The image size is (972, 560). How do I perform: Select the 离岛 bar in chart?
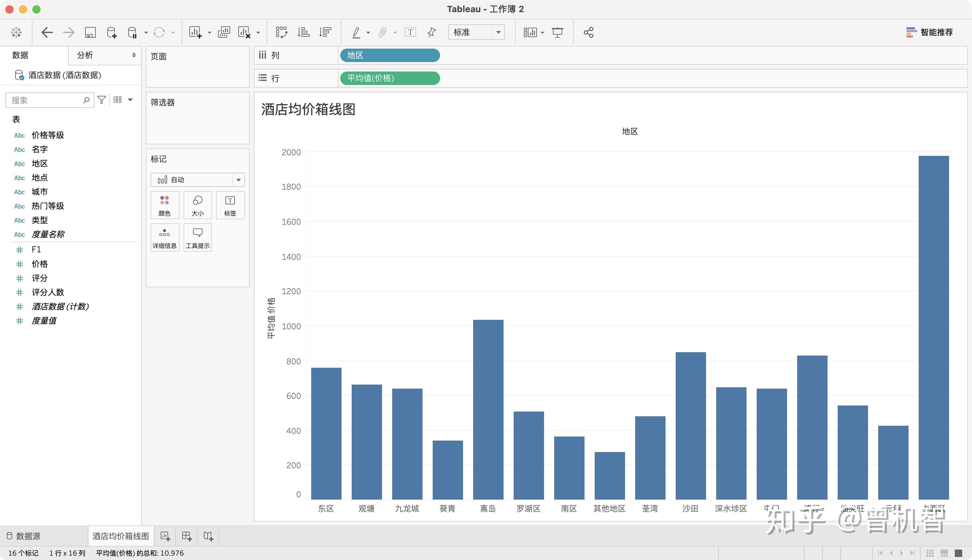click(x=488, y=410)
